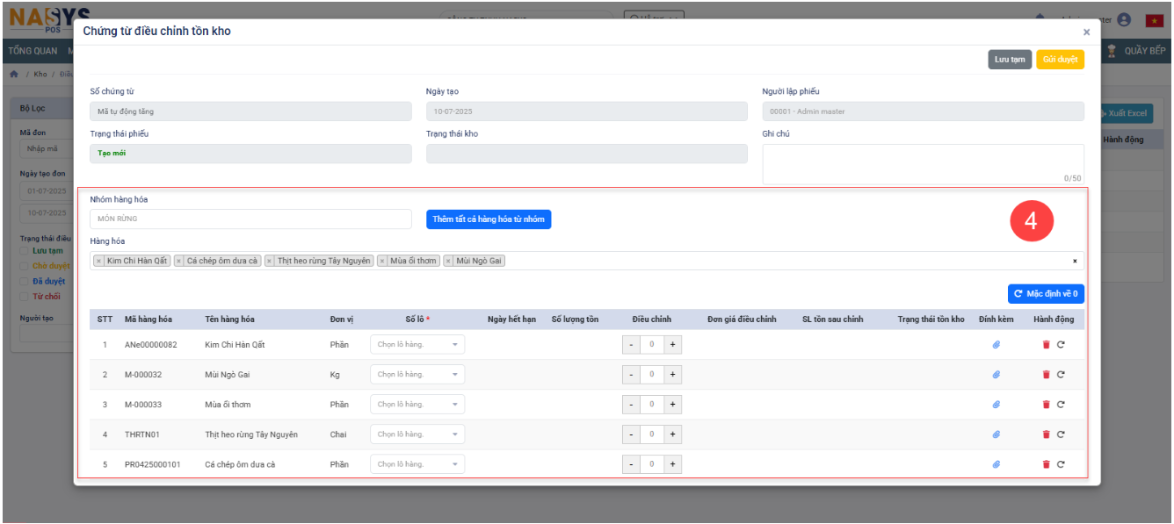Remove the Kim Chi Hàn Qất tag
The width and height of the screenshot is (1174, 524).
pyautogui.click(x=98, y=261)
